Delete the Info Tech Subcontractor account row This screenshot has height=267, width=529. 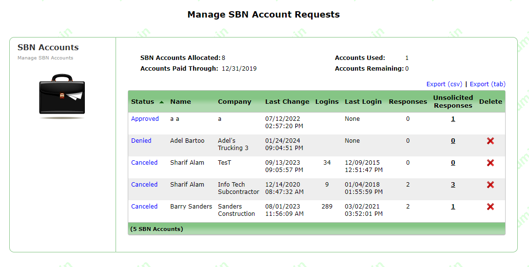(490, 185)
